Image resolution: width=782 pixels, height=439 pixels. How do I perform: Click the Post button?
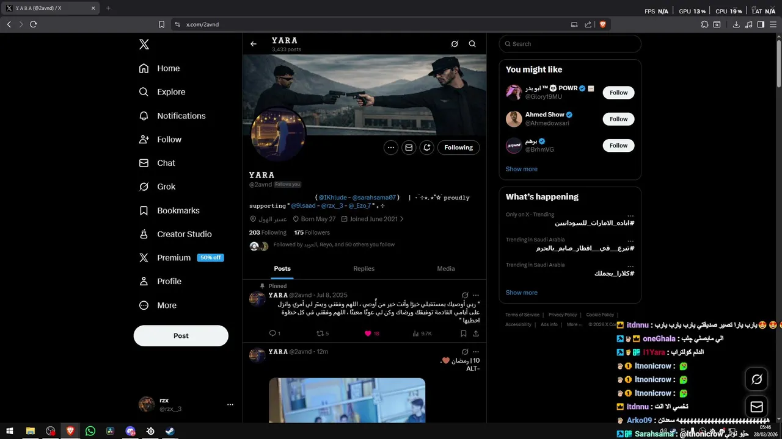point(181,336)
